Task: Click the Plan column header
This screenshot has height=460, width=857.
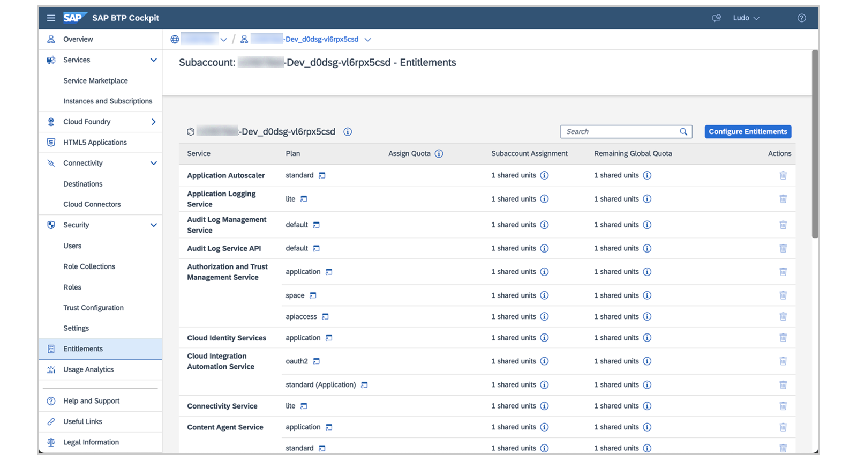Action: (x=292, y=154)
